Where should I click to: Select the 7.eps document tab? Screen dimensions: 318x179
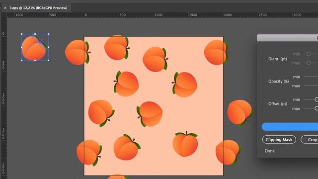38,8
